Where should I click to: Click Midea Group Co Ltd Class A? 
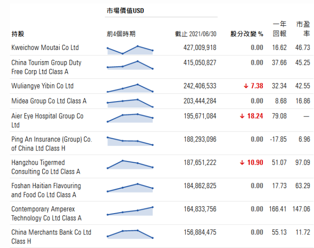pos(48,101)
